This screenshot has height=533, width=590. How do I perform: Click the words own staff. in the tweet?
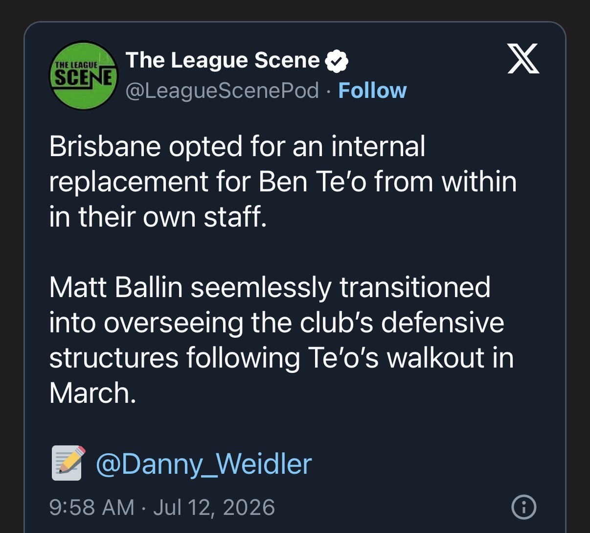(205, 217)
